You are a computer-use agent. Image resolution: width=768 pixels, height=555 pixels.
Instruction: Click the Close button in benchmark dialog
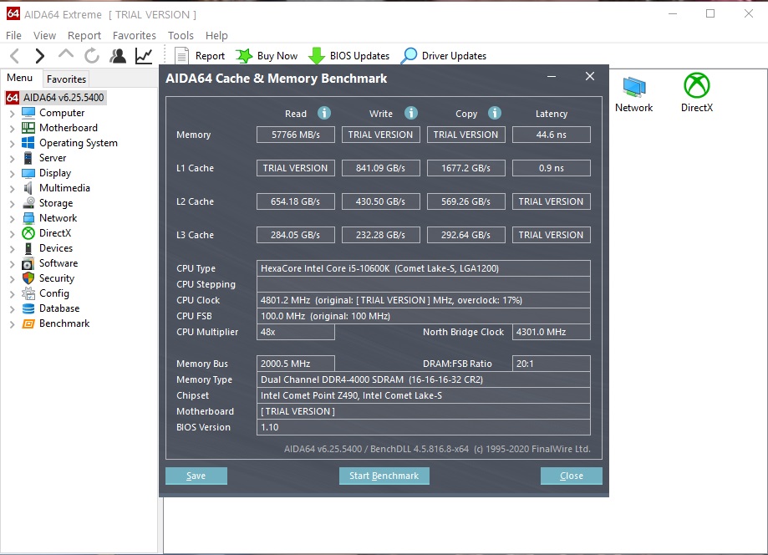[571, 476]
